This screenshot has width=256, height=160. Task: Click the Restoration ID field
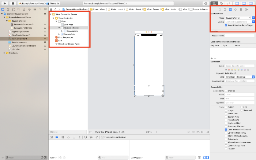click(240, 36)
